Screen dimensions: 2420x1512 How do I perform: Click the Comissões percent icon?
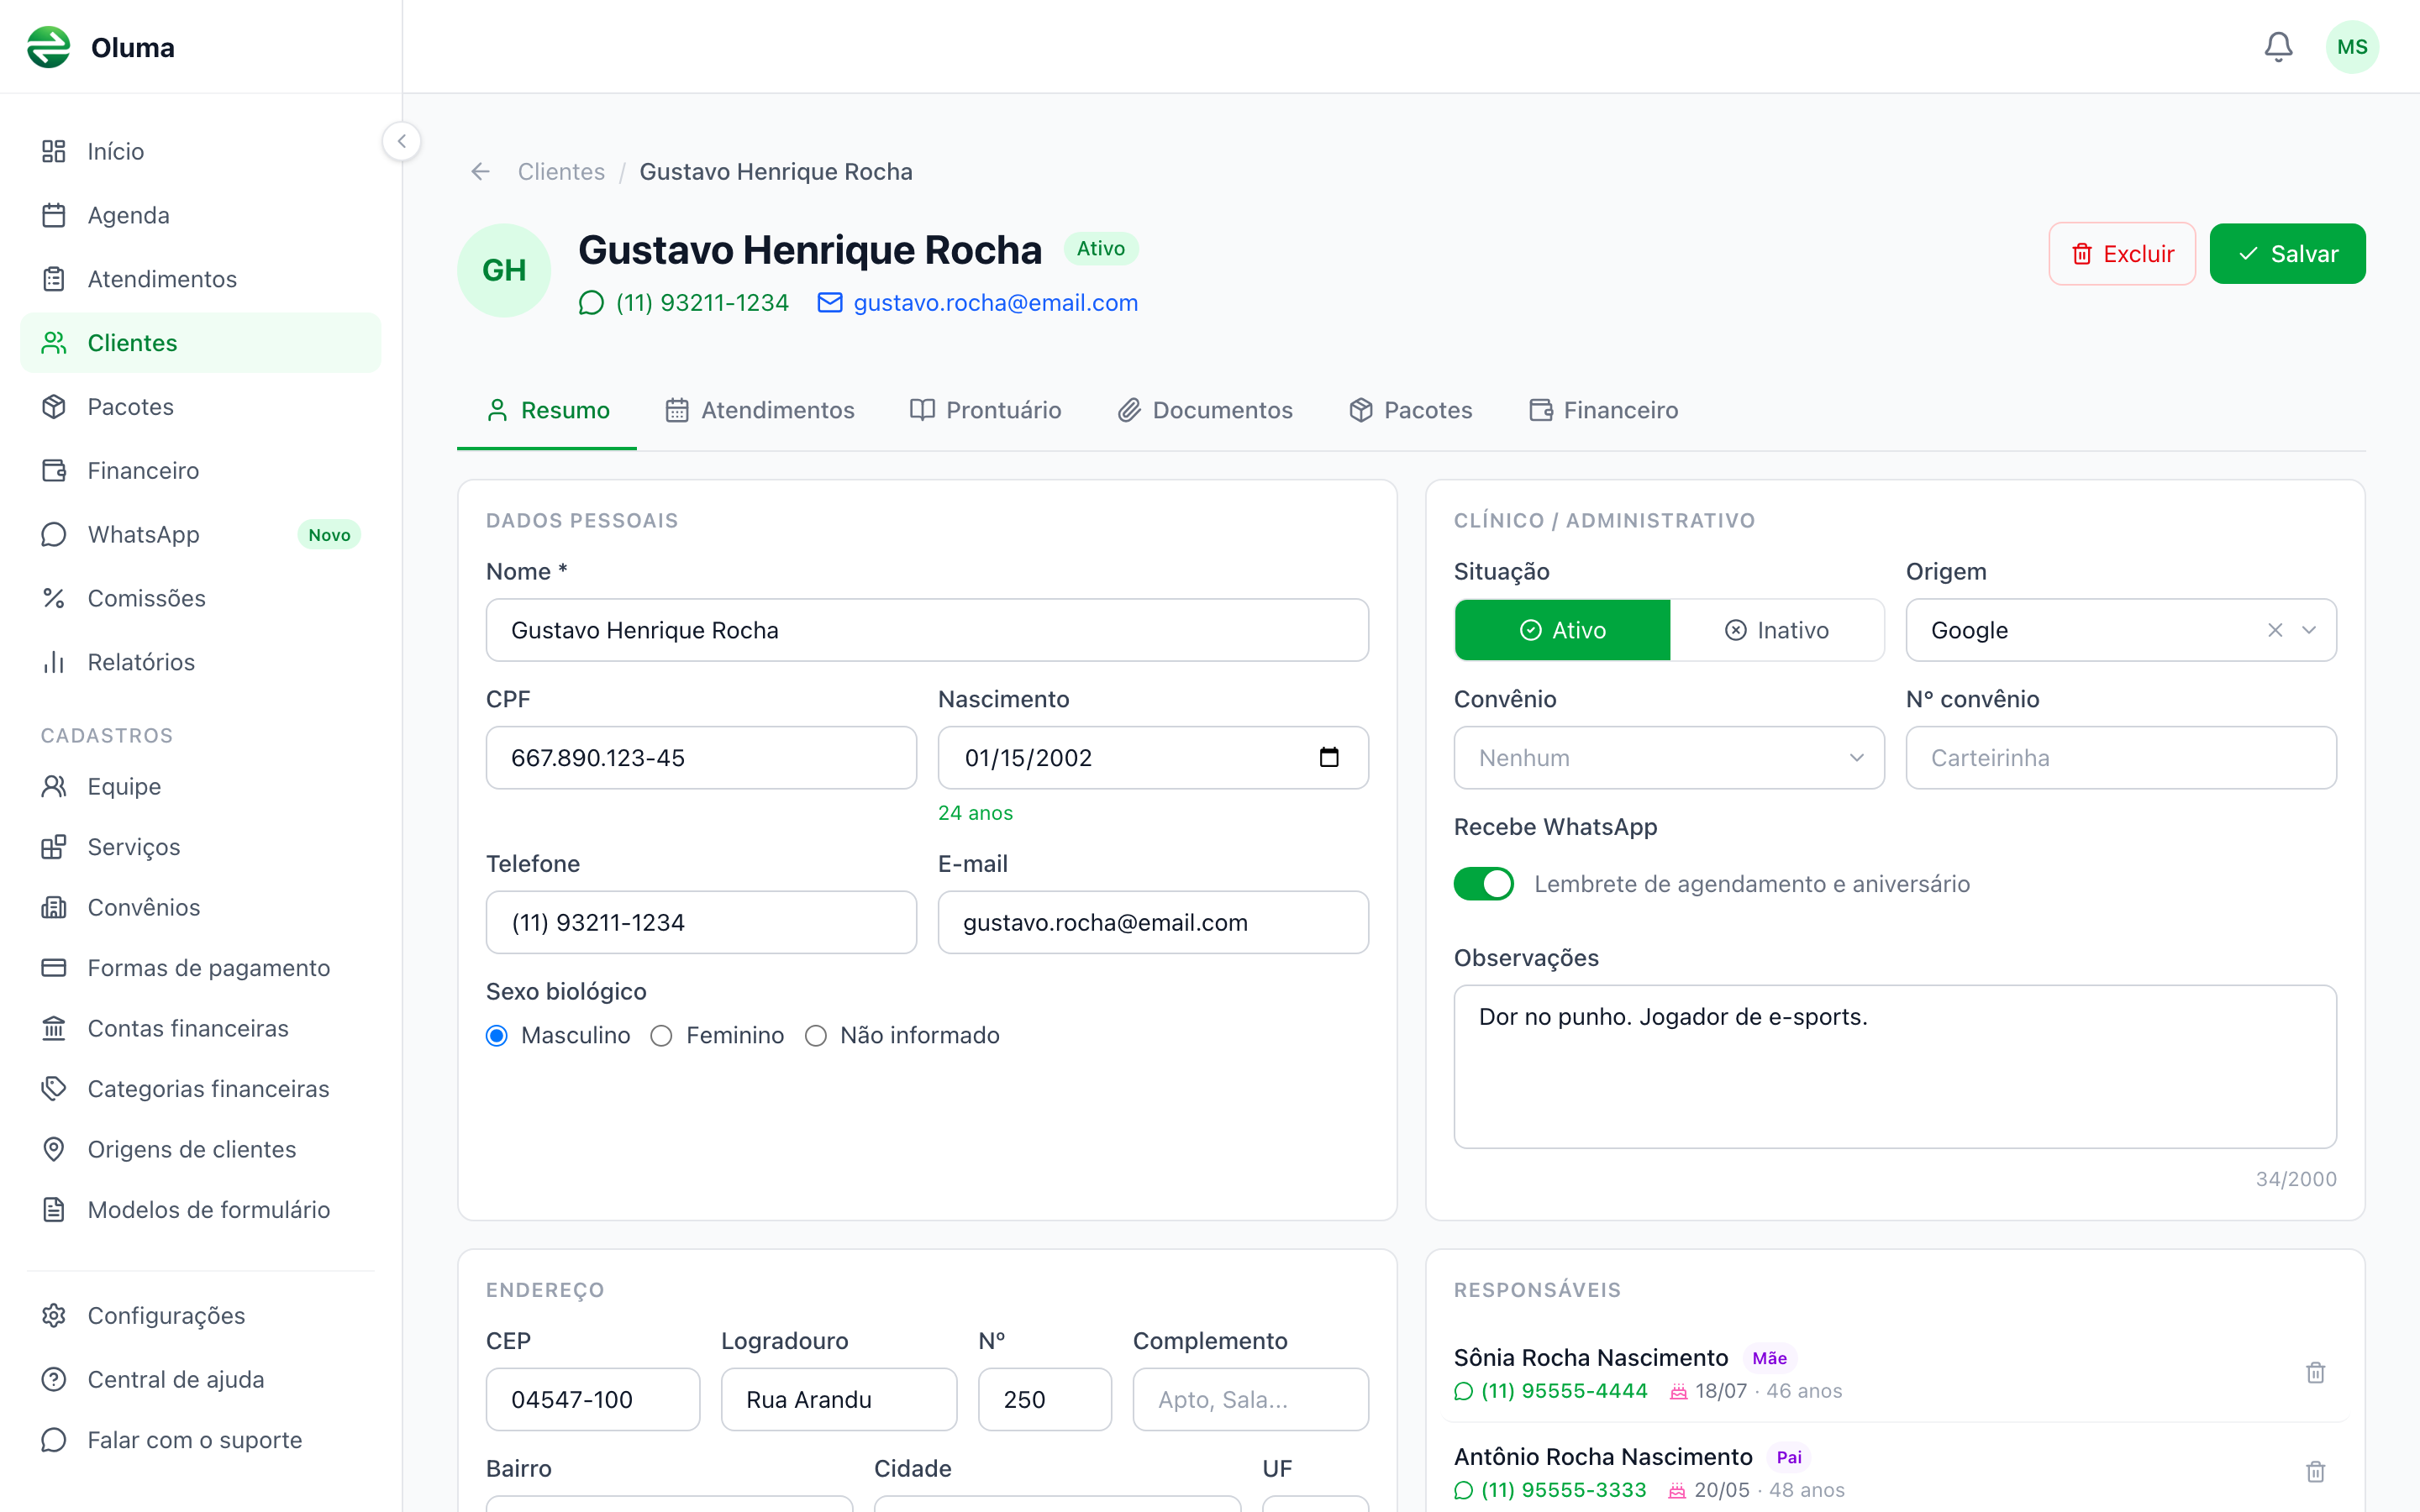(54, 598)
